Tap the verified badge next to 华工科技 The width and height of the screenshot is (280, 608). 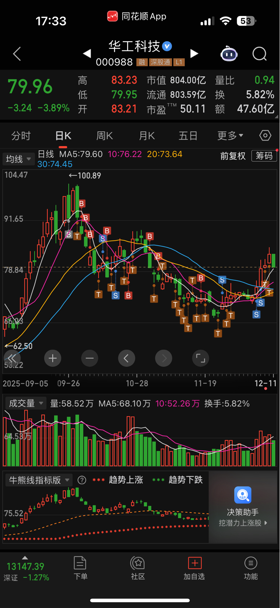[167, 46]
